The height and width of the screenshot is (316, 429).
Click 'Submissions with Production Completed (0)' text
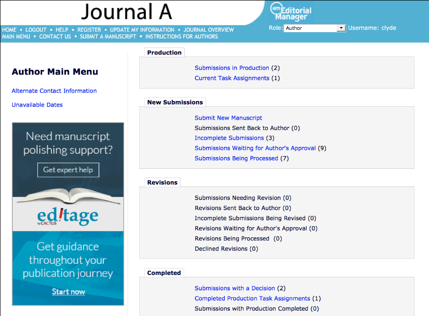257,309
